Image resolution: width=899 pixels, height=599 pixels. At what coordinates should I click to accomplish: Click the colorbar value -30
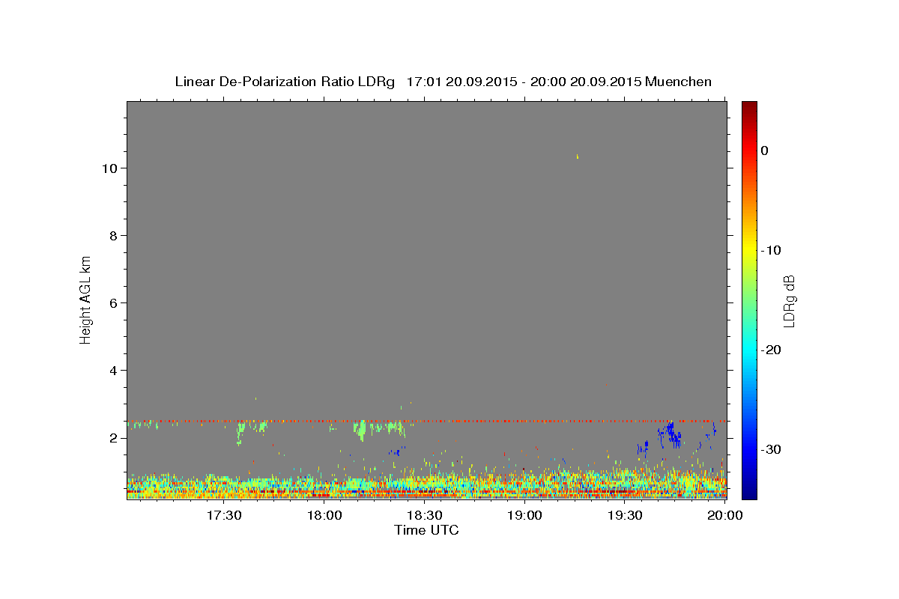[x=771, y=449]
